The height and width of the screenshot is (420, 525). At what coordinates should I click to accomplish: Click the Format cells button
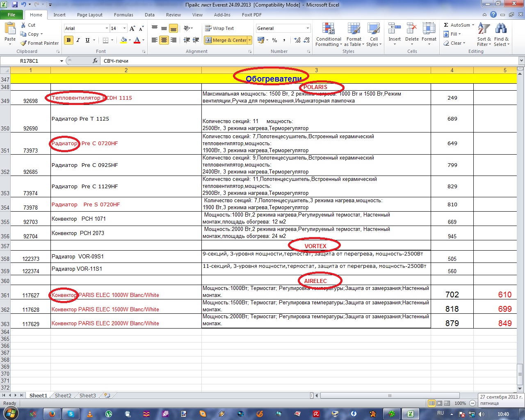click(429, 34)
